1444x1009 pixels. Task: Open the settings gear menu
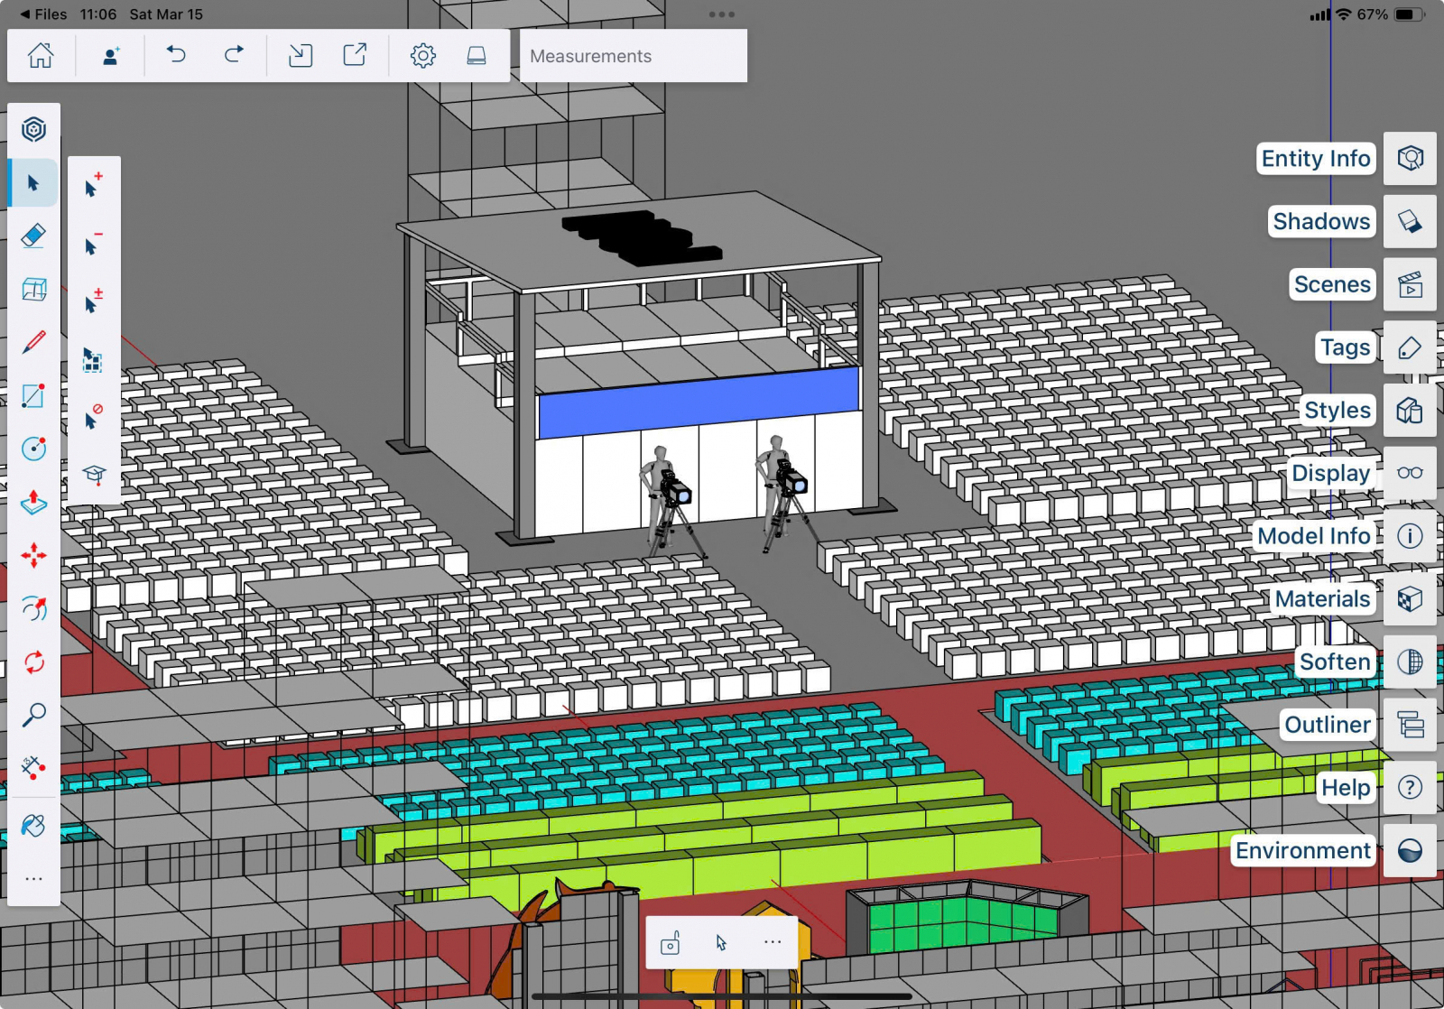coord(422,56)
